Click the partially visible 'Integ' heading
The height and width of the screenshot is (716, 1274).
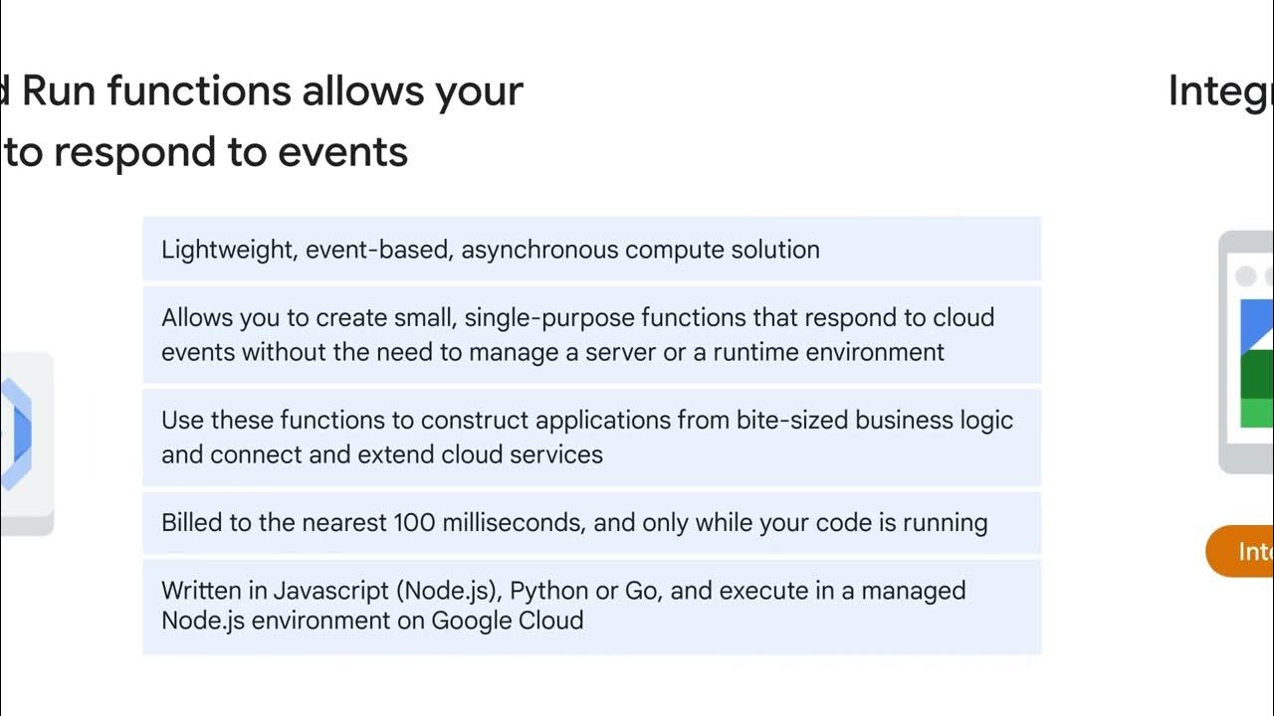tap(1220, 91)
